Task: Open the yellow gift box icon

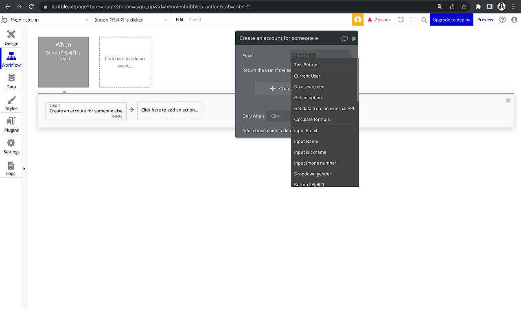Action: [358, 20]
